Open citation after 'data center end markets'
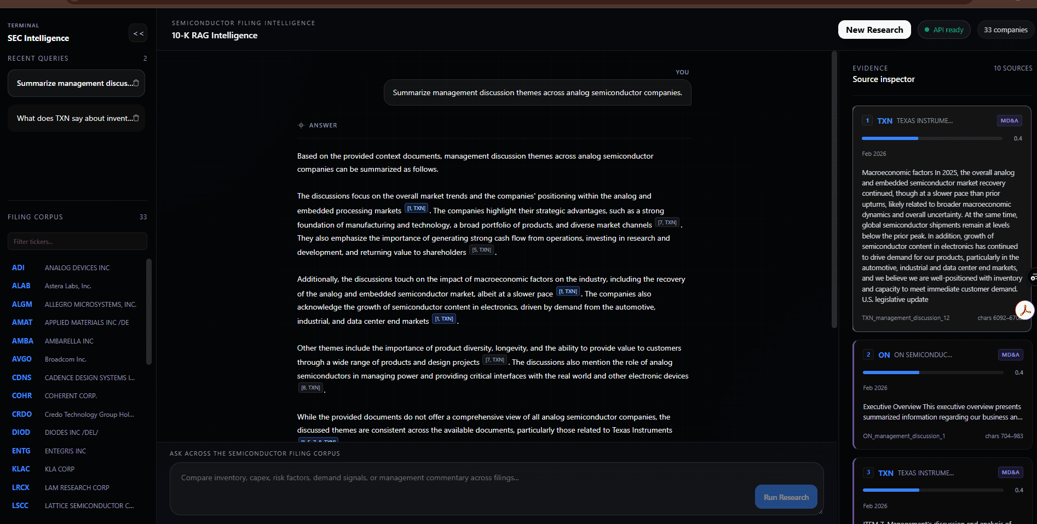 445,319
